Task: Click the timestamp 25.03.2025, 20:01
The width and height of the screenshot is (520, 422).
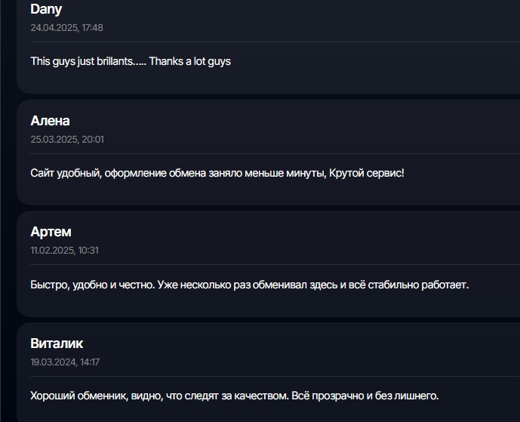Action: coord(67,140)
